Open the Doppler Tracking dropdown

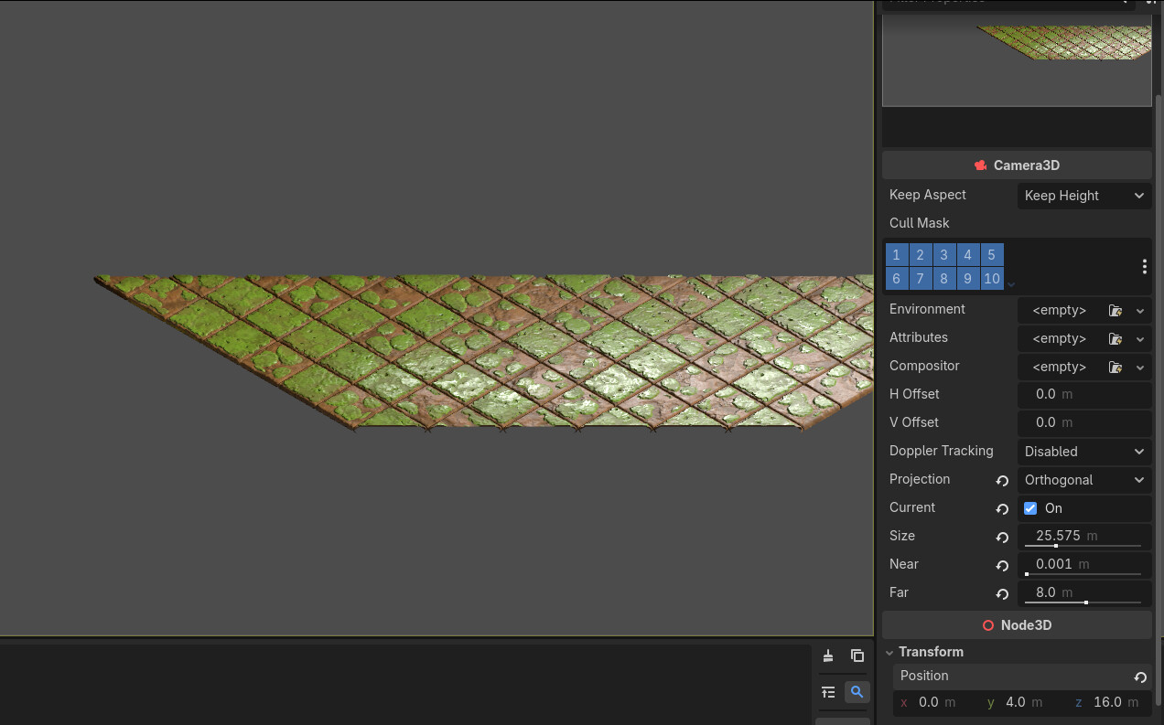1083,452
